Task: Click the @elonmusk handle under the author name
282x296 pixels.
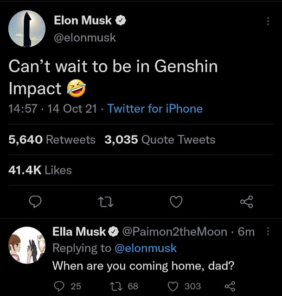Action: [85, 37]
